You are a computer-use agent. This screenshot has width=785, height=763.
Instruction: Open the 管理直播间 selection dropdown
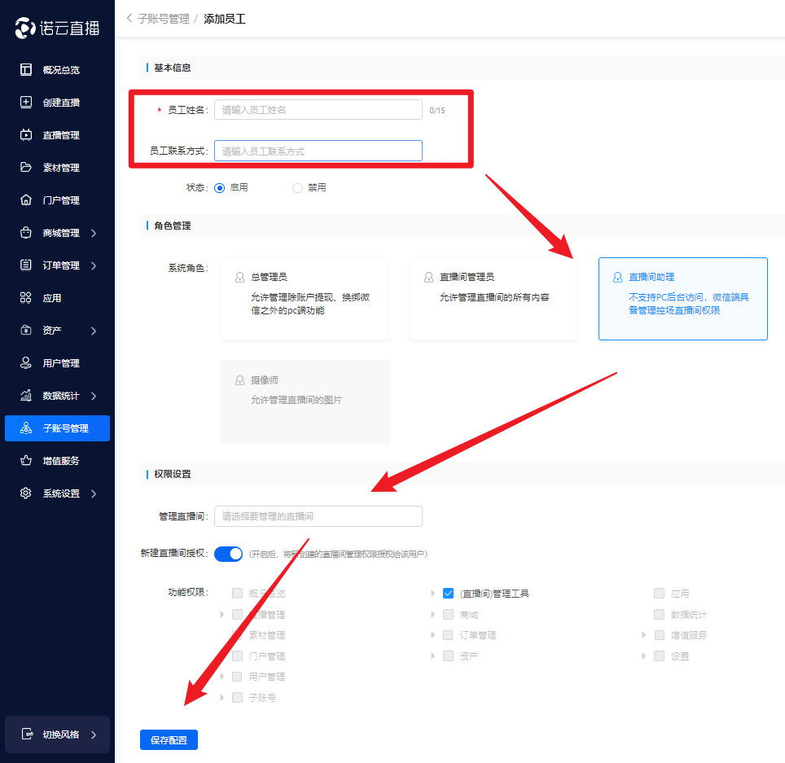(318, 516)
